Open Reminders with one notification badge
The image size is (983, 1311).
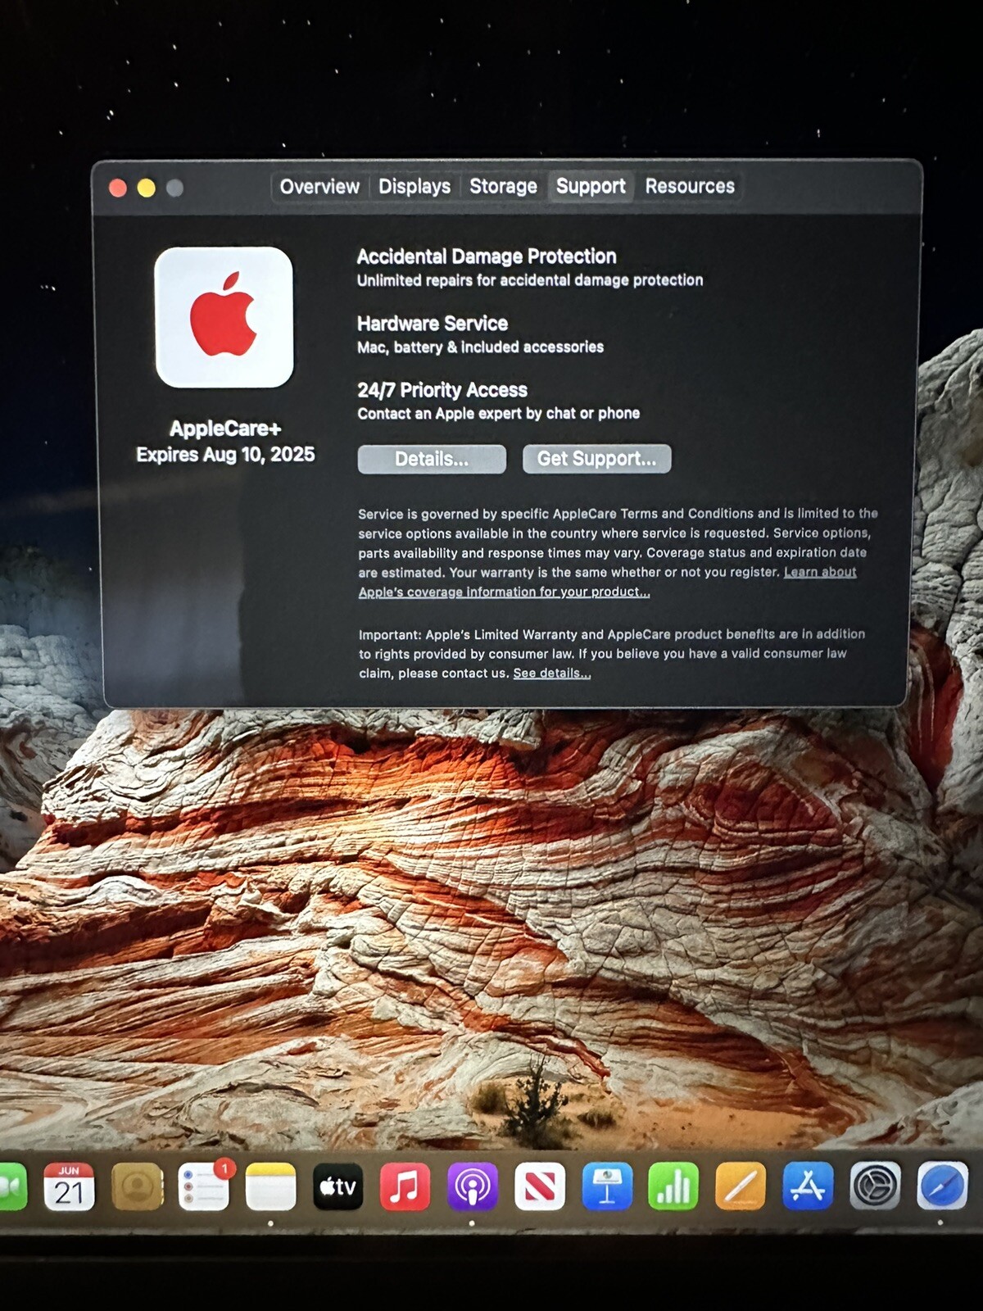pyautogui.click(x=204, y=1186)
